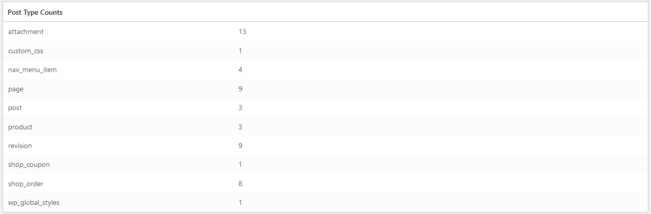Select the post row label
The image size is (651, 214).
(x=15, y=108)
